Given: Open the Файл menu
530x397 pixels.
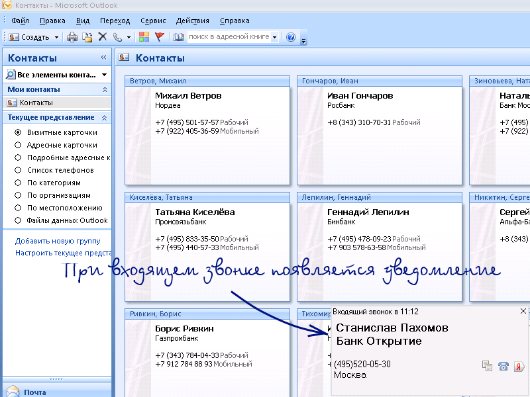Looking at the screenshot, I should pyautogui.click(x=20, y=21).
